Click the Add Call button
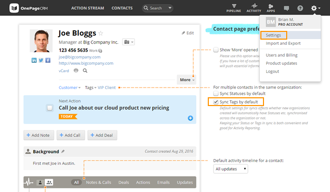 [71, 135]
